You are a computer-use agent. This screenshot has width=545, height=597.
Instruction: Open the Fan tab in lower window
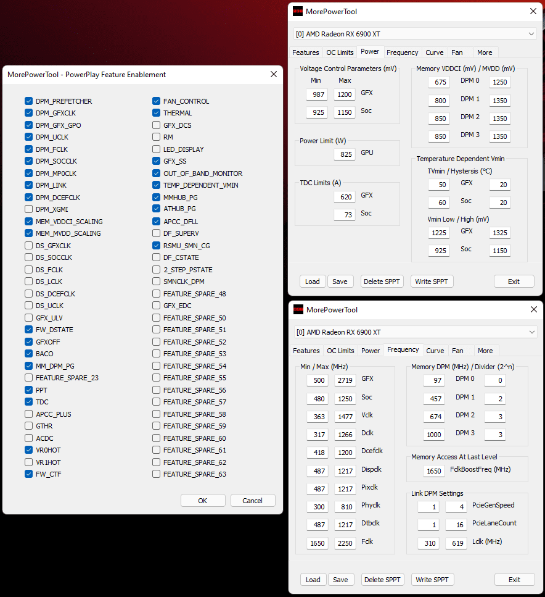(x=457, y=351)
